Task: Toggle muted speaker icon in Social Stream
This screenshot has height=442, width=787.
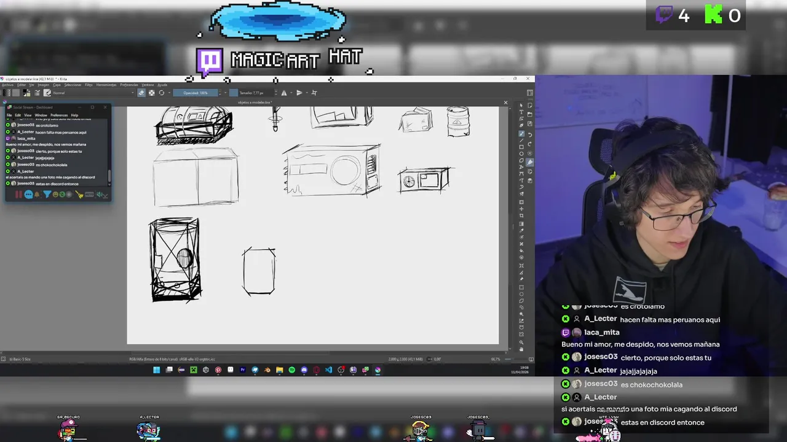Action: pos(100,194)
